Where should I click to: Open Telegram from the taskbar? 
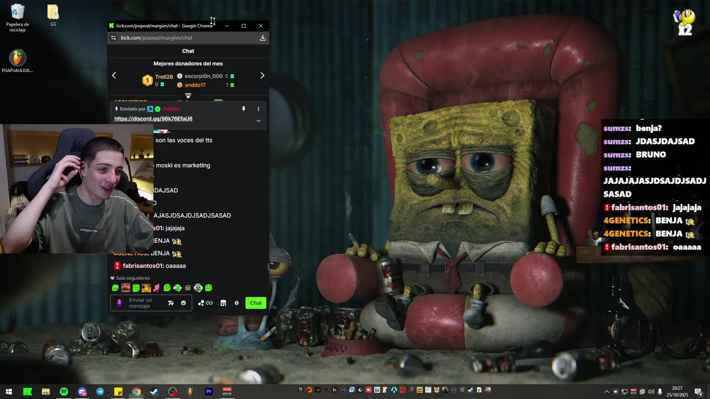tap(100, 392)
